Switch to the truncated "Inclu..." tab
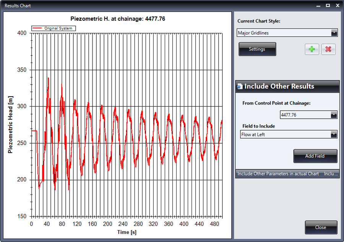 pyautogui.click(x=331, y=174)
